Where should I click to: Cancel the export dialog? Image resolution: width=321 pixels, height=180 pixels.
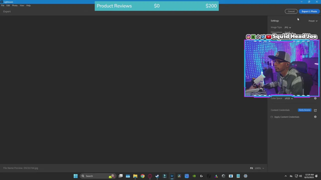click(x=291, y=11)
